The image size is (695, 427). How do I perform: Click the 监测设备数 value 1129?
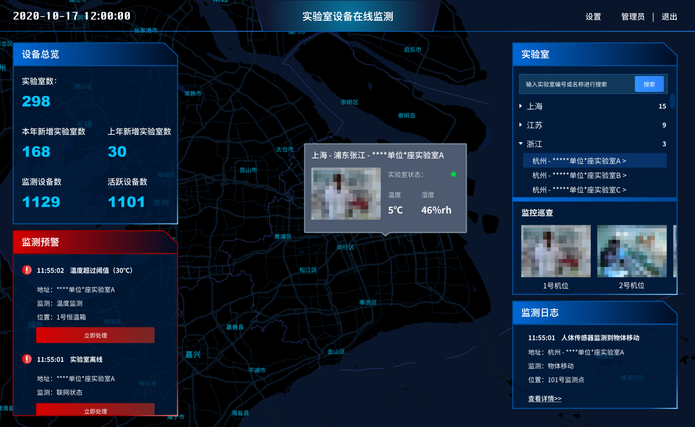[41, 202]
